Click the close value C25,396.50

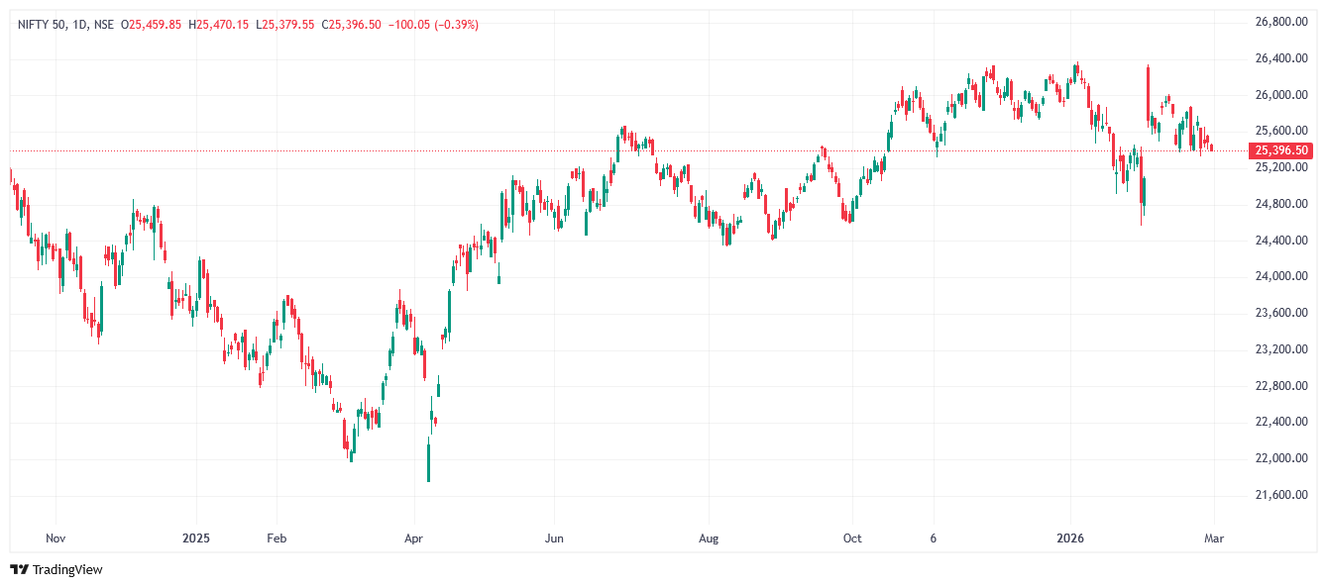coord(352,25)
